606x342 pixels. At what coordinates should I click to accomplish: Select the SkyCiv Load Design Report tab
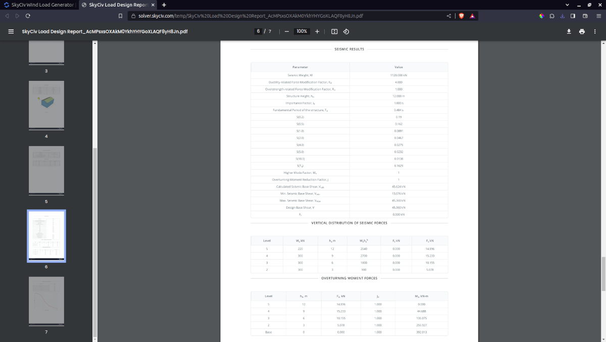click(116, 5)
